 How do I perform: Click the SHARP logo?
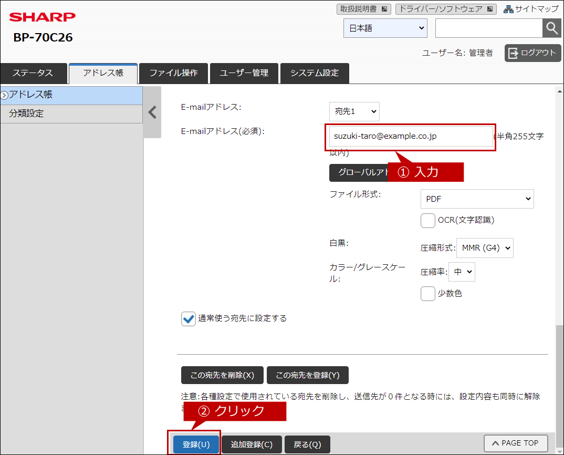43,17
